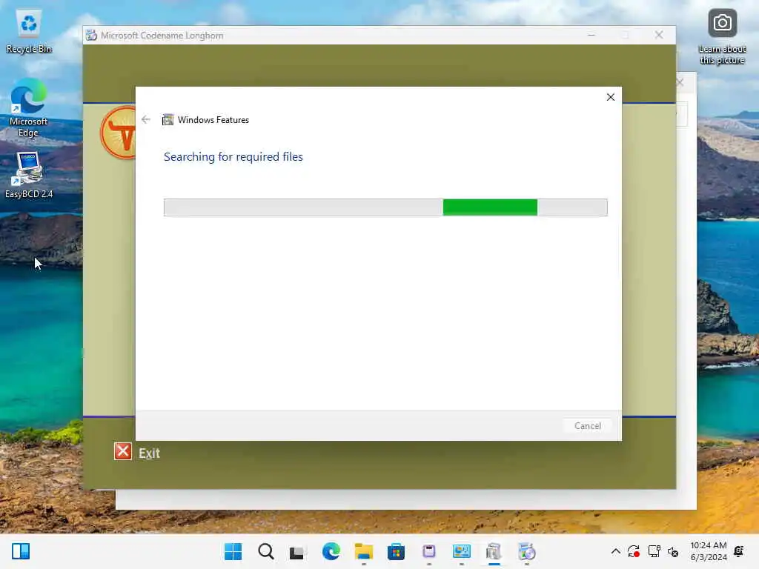Screen dimensions: 759x569
Task: Launch Microsoft Edge from the taskbar
Action: (x=331, y=551)
